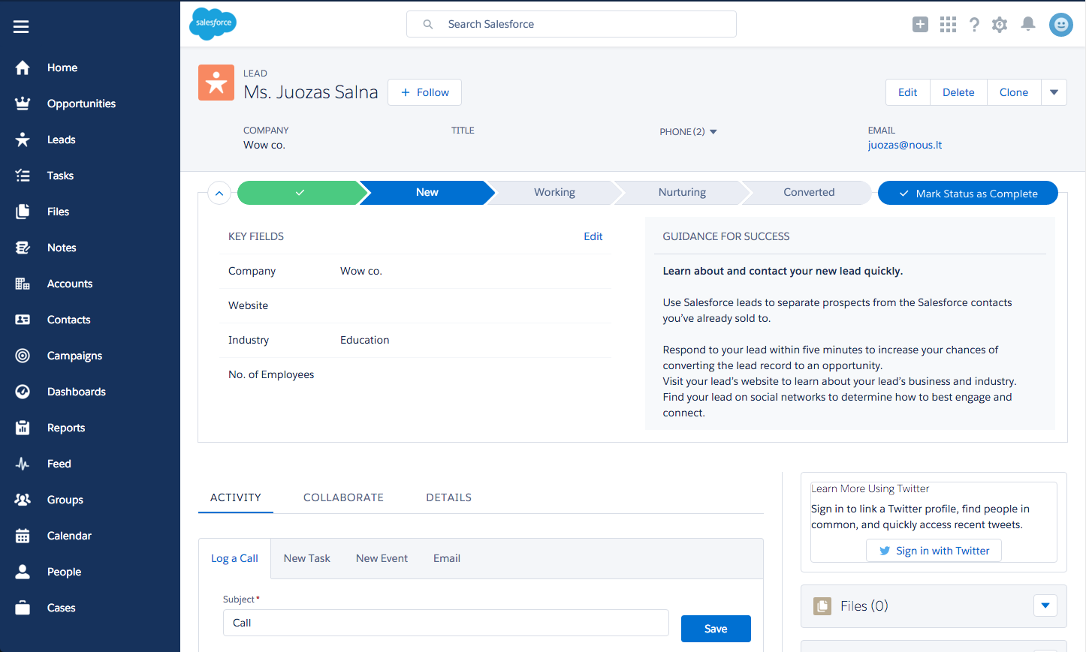The width and height of the screenshot is (1086, 652).
Task: Click the Education industry value
Action: click(365, 340)
